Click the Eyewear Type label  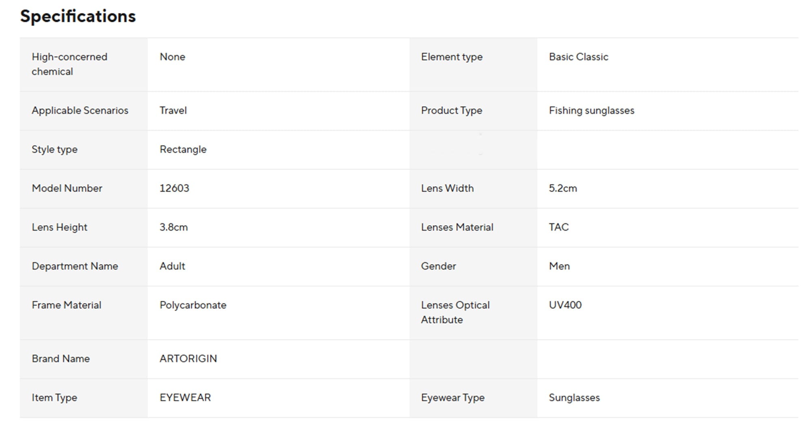[453, 397]
